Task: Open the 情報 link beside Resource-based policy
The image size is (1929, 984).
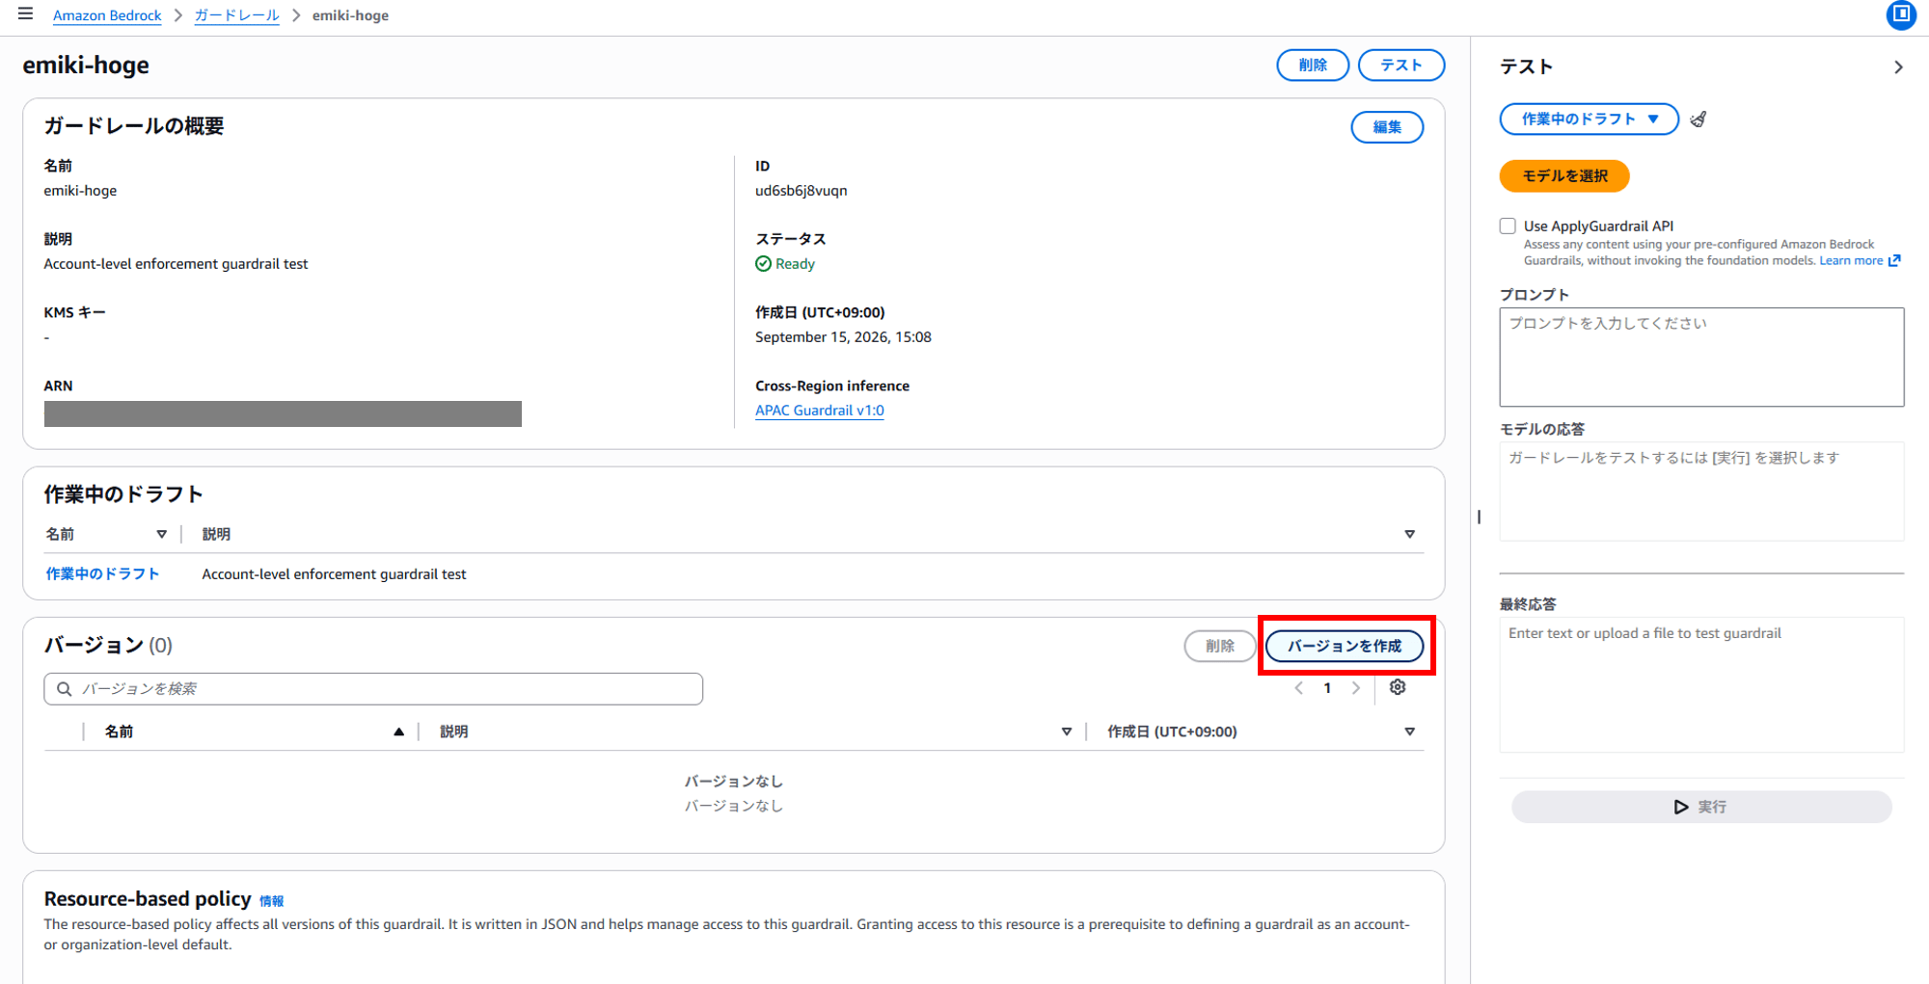Action: pos(272,901)
